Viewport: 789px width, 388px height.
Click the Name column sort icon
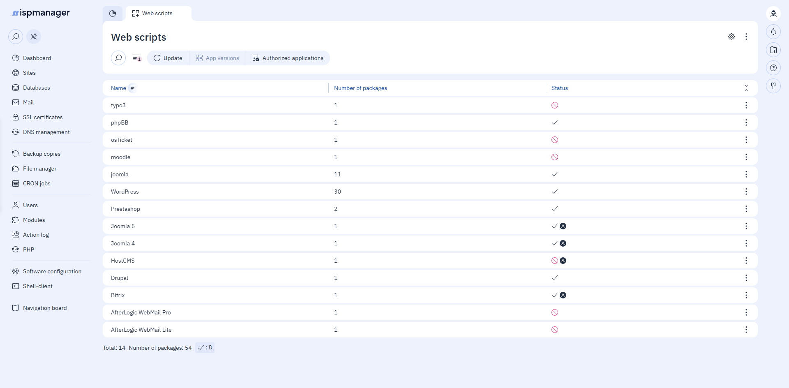133,88
